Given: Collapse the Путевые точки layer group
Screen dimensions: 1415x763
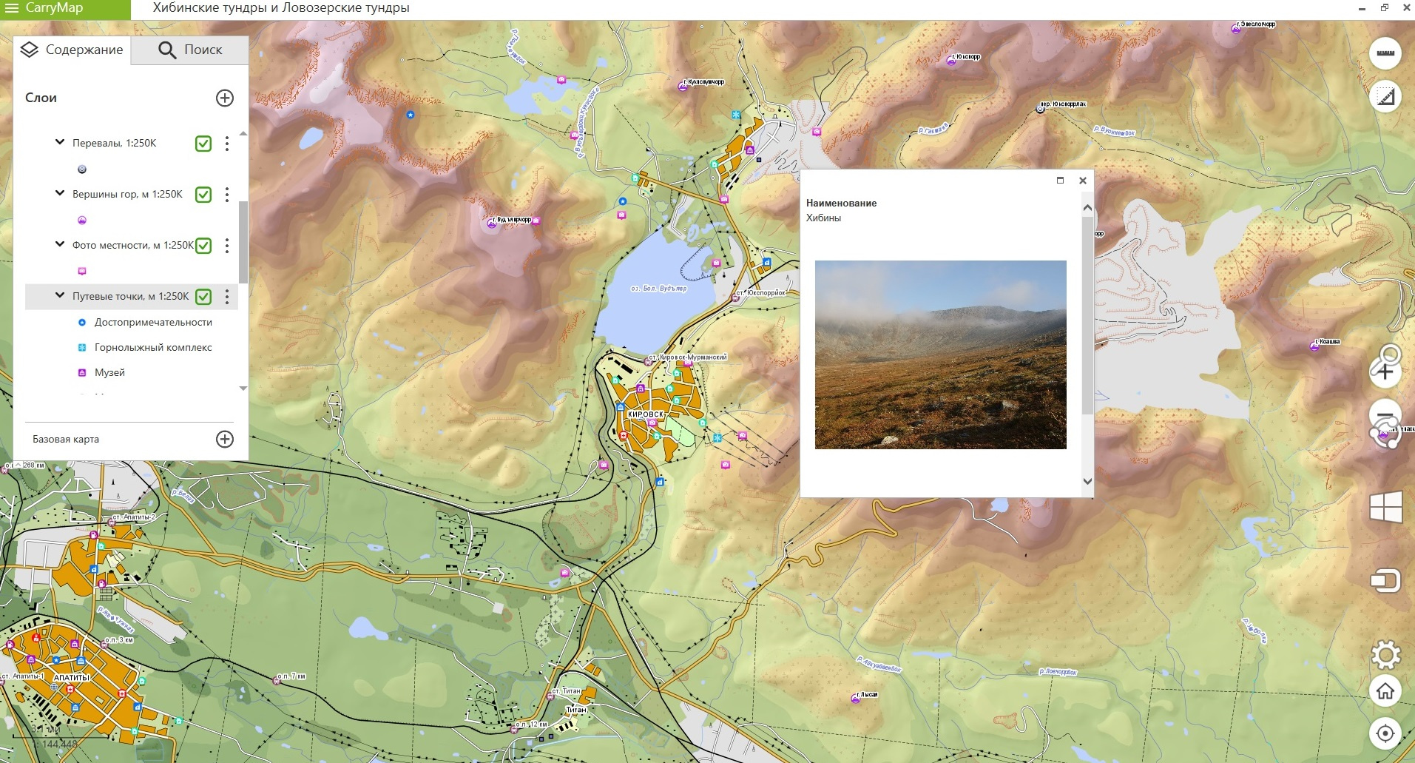Looking at the screenshot, I should click(x=60, y=295).
